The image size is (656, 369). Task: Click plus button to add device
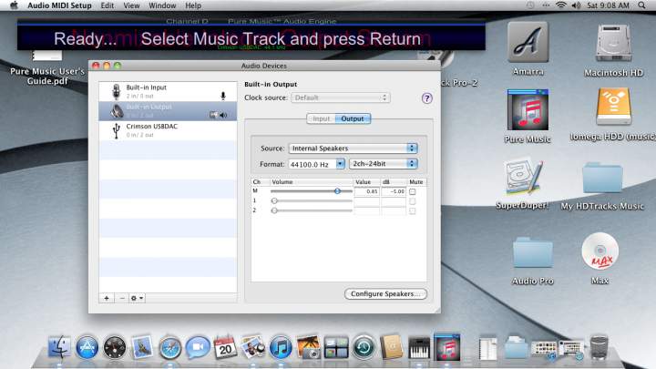(107, 298)
